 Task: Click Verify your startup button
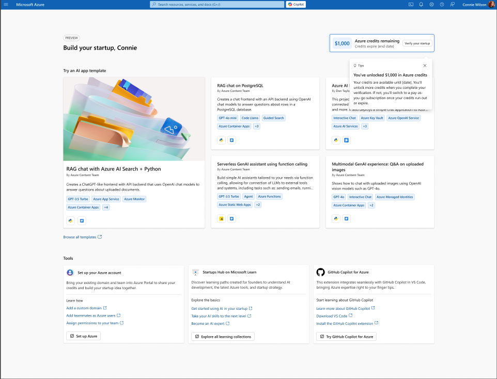(x=417, y=43)
